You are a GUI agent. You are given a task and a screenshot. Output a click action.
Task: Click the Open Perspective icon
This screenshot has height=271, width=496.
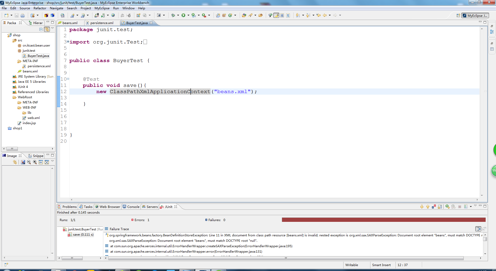pos(458,15)
